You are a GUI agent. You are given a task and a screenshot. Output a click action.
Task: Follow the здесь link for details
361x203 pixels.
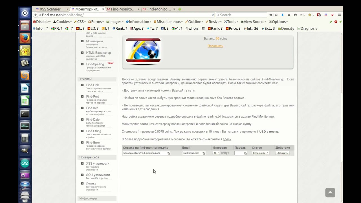(x=227, y=139)
